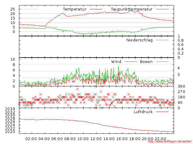The image size is (193, 144).
Task: Click the 1034 pressure axis value
Action: click(10, 109)
